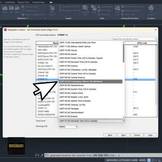Click the EPSG code column header
162x162 pixels.
(142, 43)
